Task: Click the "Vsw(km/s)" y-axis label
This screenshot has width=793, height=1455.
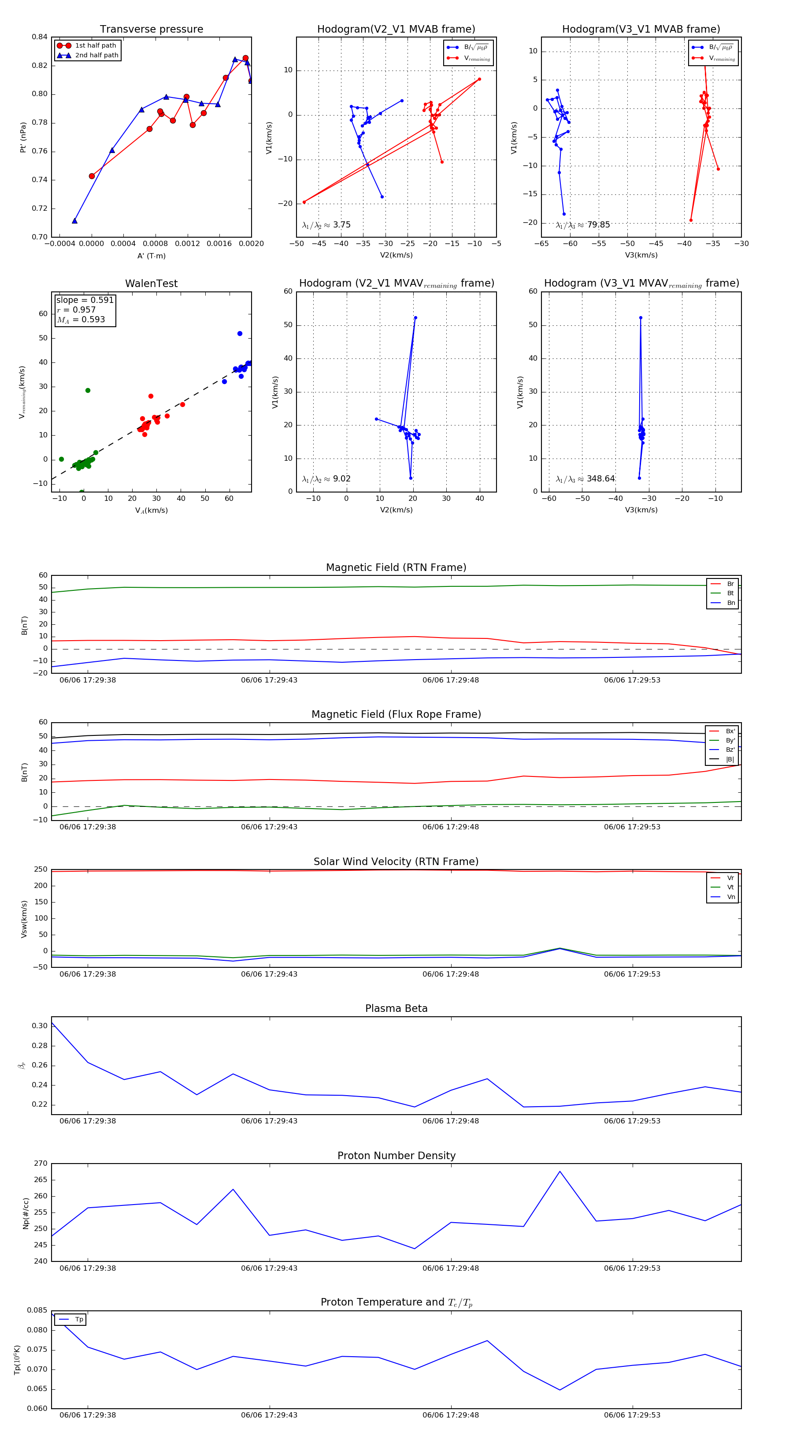Action: pos(24,919)
